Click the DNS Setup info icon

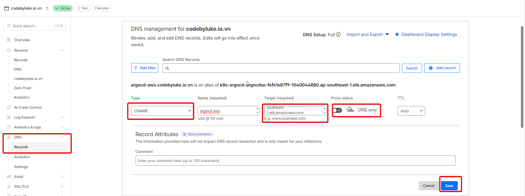point(338,34)
